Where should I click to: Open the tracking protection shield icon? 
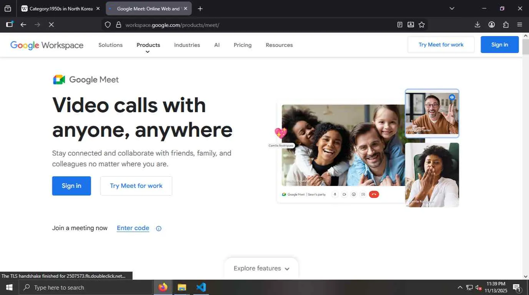point(108,25)
